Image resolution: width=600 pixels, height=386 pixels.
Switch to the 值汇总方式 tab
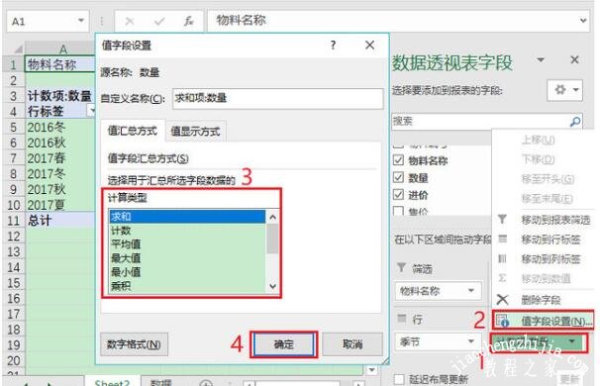pyautogui.click(x=133, y=131)
